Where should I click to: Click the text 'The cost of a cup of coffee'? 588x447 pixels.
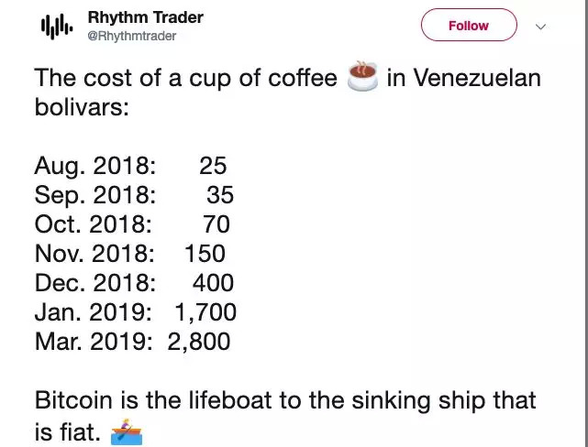click(x=186, y=79)
